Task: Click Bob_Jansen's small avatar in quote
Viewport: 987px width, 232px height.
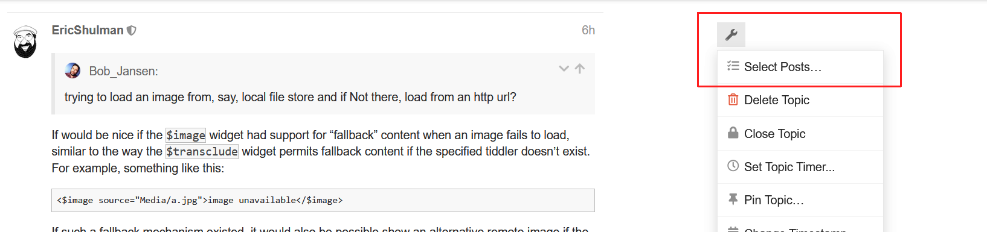Action: (x=72, y=71)
